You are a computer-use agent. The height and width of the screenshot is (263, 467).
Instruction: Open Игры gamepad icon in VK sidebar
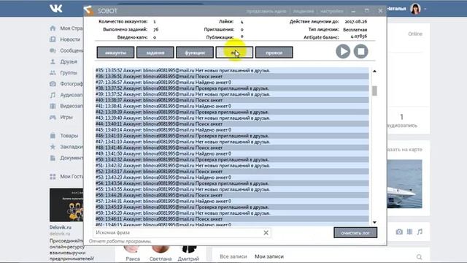coord(53,117)
